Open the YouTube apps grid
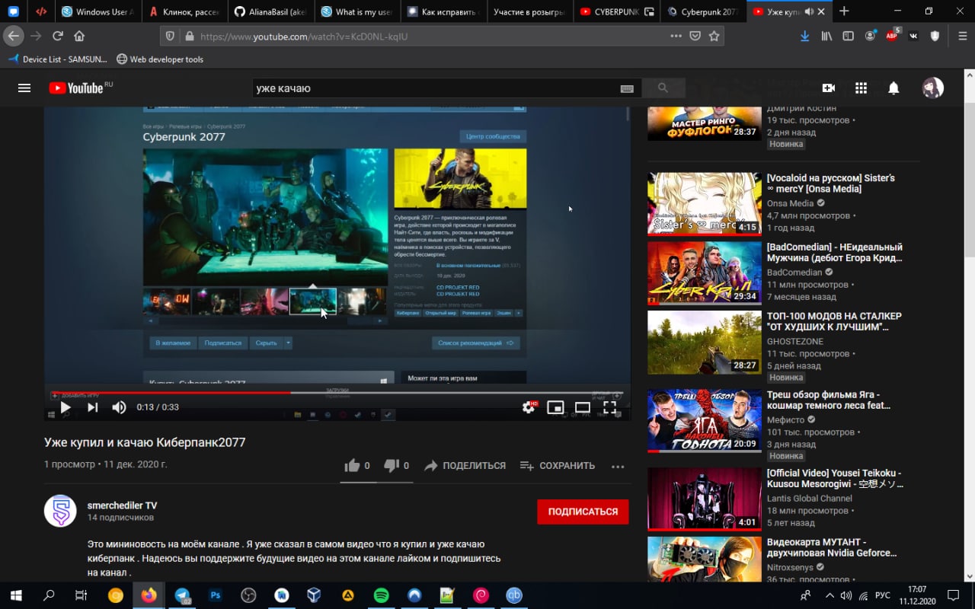This screenshot has height=609, width=975. (x=861, y=88)
